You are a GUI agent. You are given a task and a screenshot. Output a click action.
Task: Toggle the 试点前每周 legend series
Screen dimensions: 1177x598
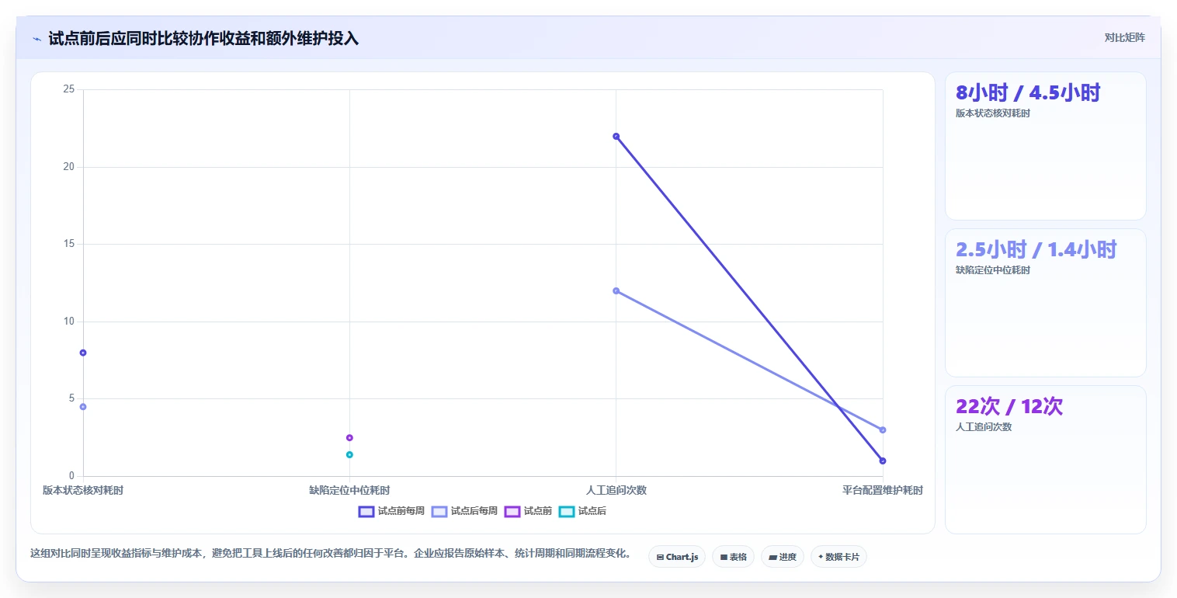[x=391, y=511]
